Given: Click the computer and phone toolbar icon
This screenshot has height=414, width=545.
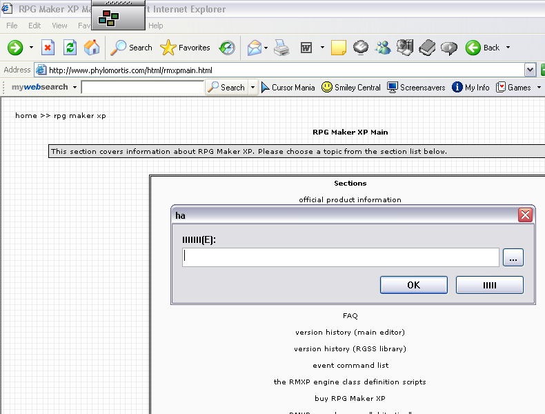Looking at the screenshot, I should coord(405,48).
